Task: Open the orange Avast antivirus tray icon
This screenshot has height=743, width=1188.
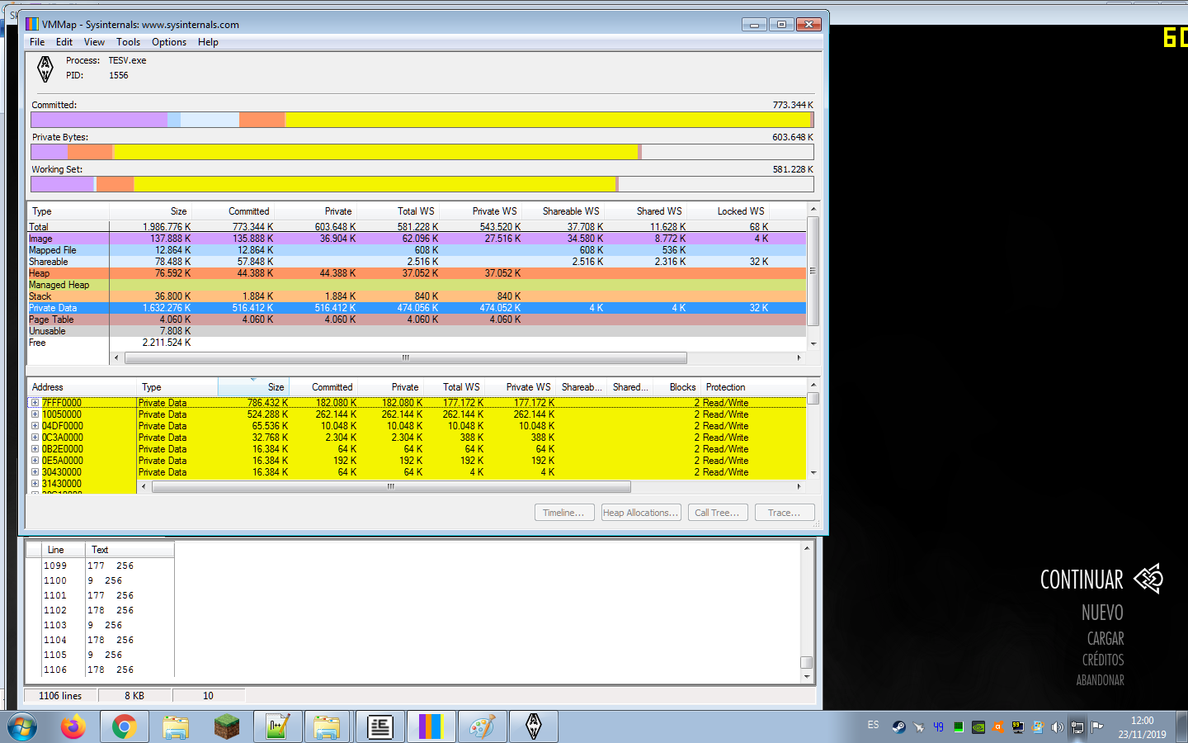Action: [997, 726]
